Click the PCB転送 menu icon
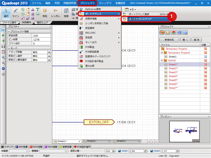Image resolution: width=211 pixels, height=158 pixels. (x=81, y=47)
